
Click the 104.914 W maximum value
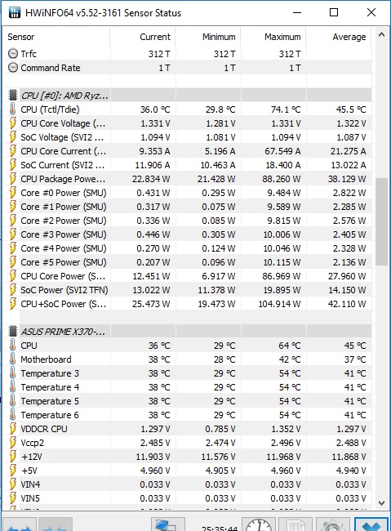(x=279, y=304)
